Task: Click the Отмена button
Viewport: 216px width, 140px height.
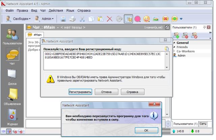Action: pos(106,92)
